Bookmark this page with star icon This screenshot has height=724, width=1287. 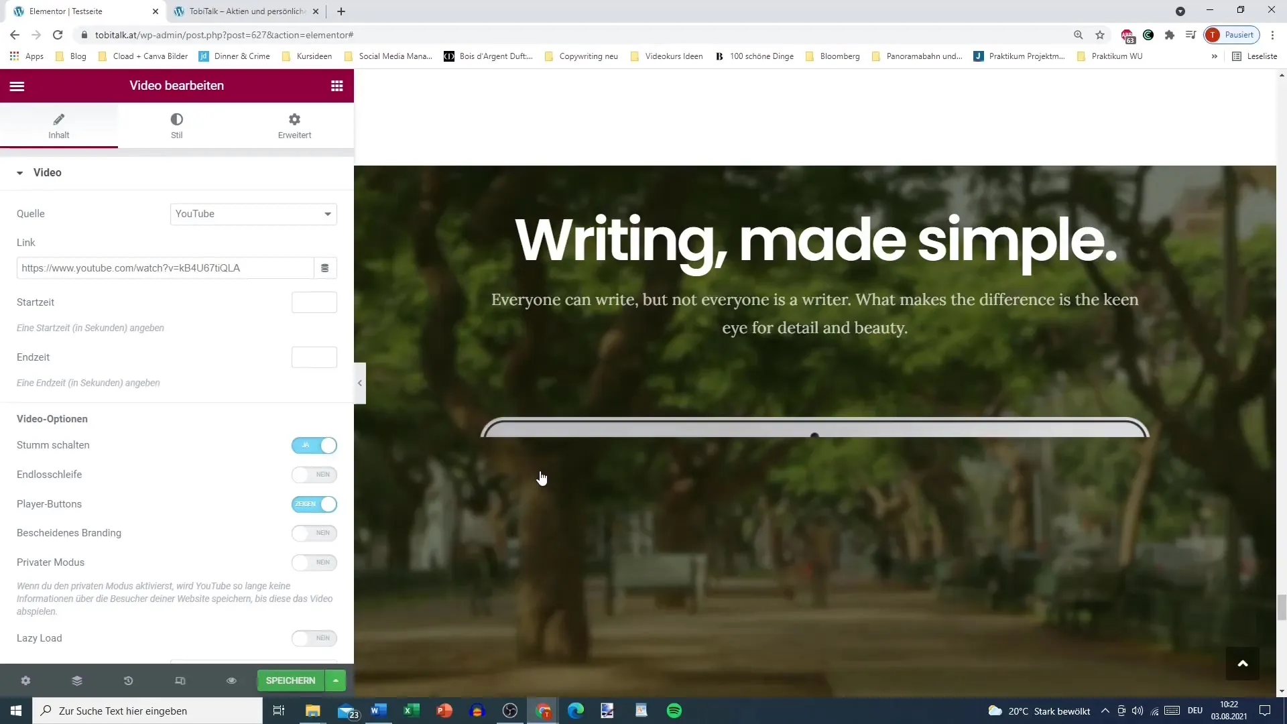(1100, 35)
